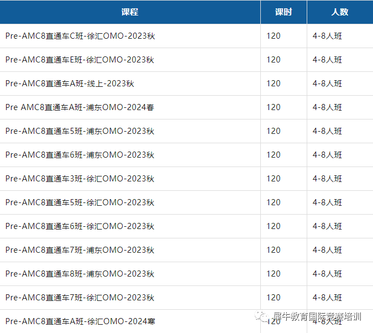Click the 课程 column header
Viewport: 373px width, 333px height.
click(129, 12)
